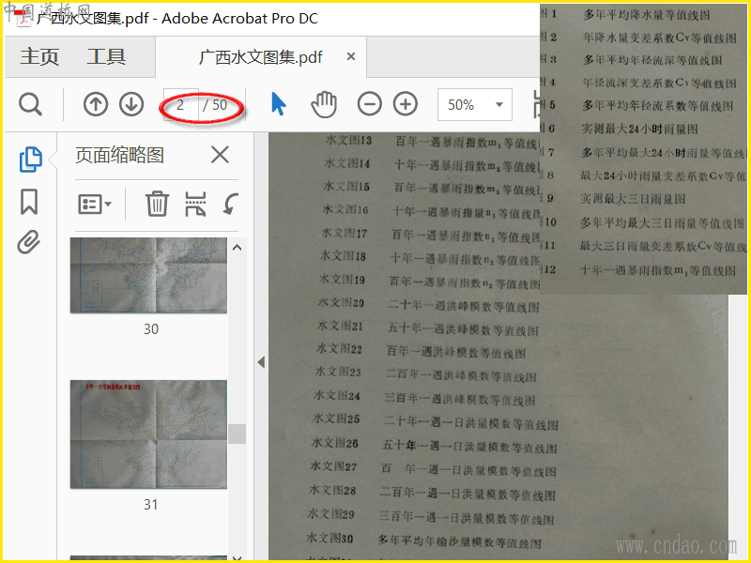Click thumbnail label number 31

151,504
